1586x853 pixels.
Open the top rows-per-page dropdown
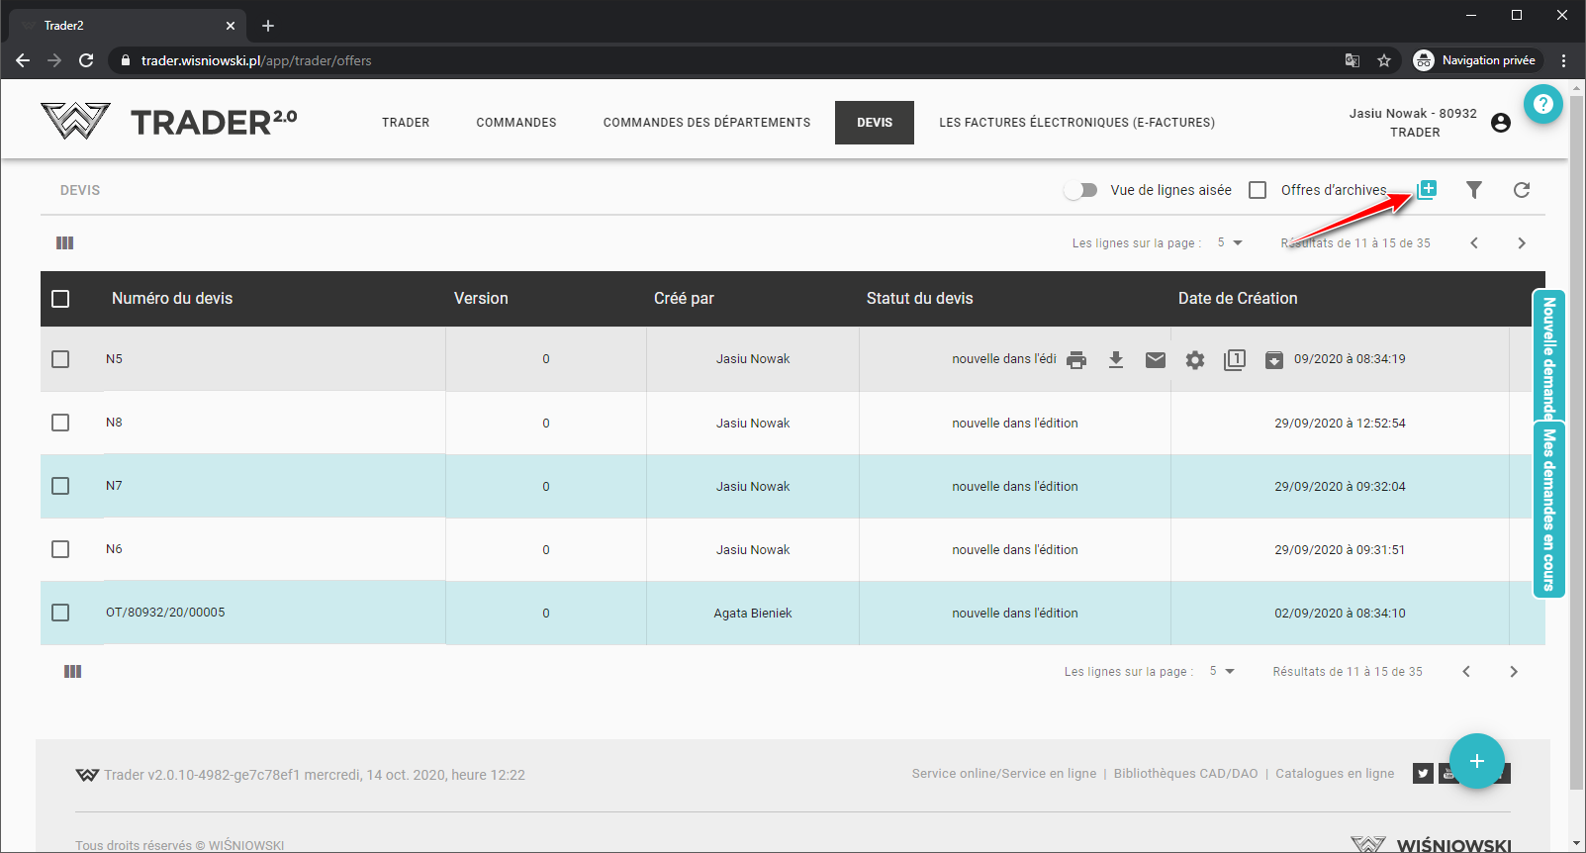point(1230,243)
